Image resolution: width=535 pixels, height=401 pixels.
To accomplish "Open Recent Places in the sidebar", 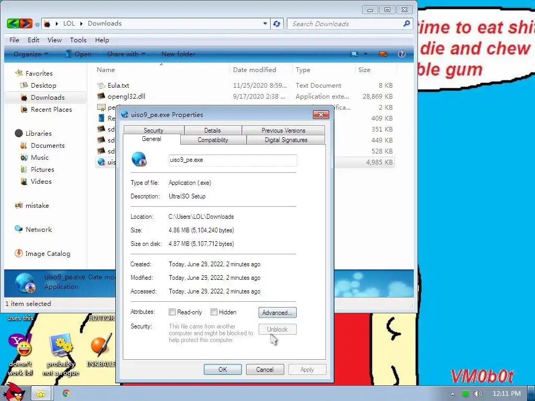I will (x=51, y=109).
